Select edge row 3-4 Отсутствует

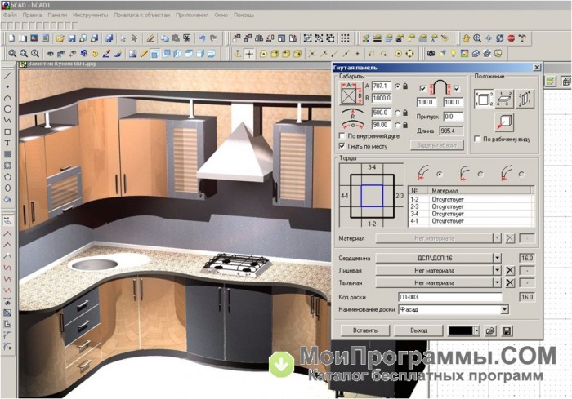(x=470, y=214)
